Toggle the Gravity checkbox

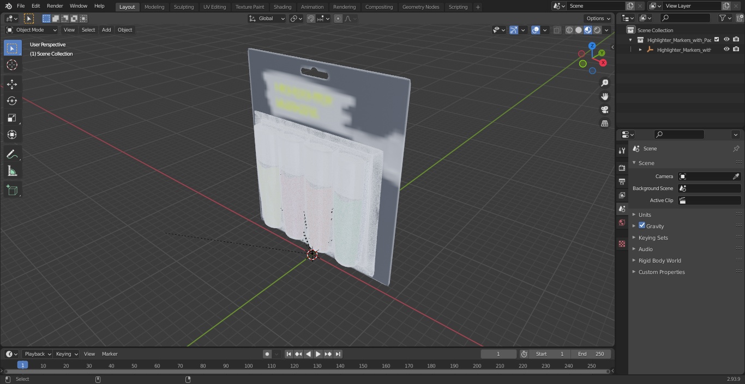click(642, 225)
